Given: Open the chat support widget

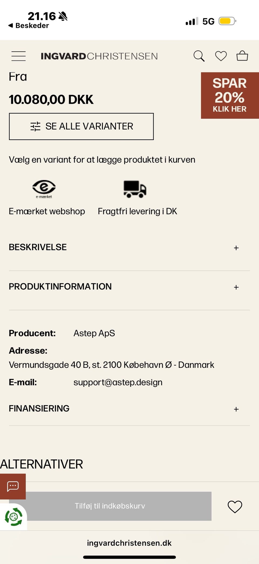Looking at the screenshot, I should coord(13,486).
